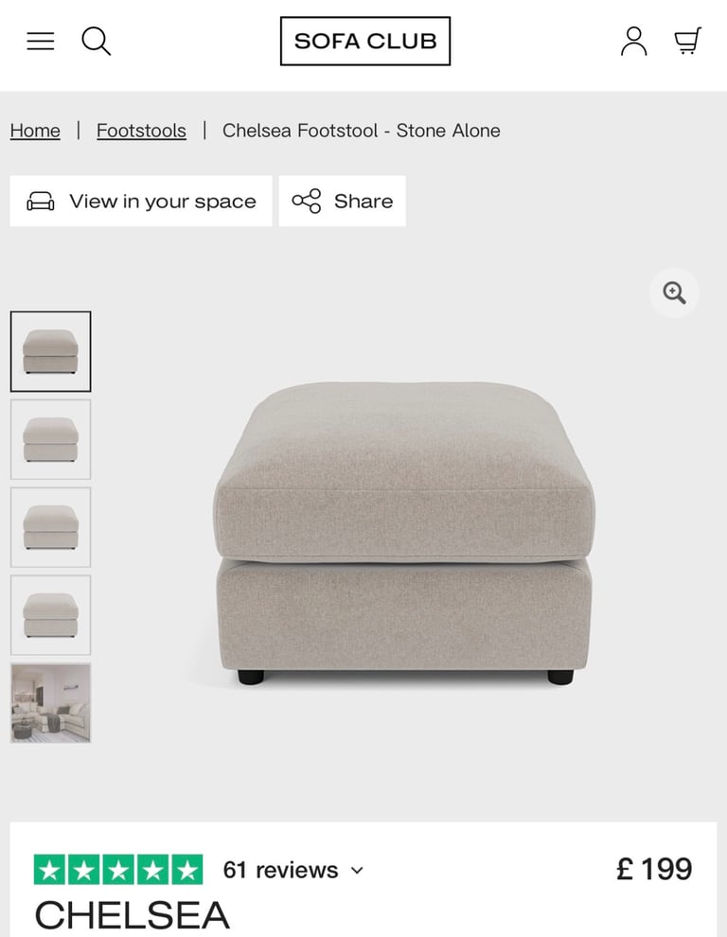Click the sofa icon in View in your space

click(41, 202)
